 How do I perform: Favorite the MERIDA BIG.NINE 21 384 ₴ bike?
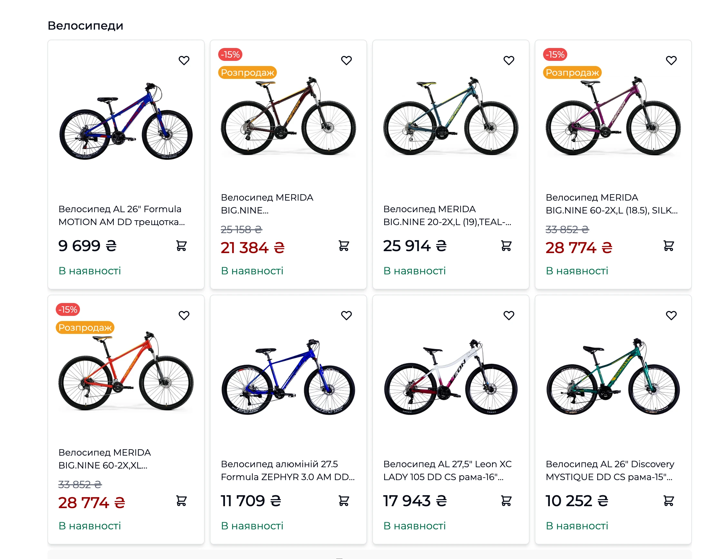click(346, 60)
